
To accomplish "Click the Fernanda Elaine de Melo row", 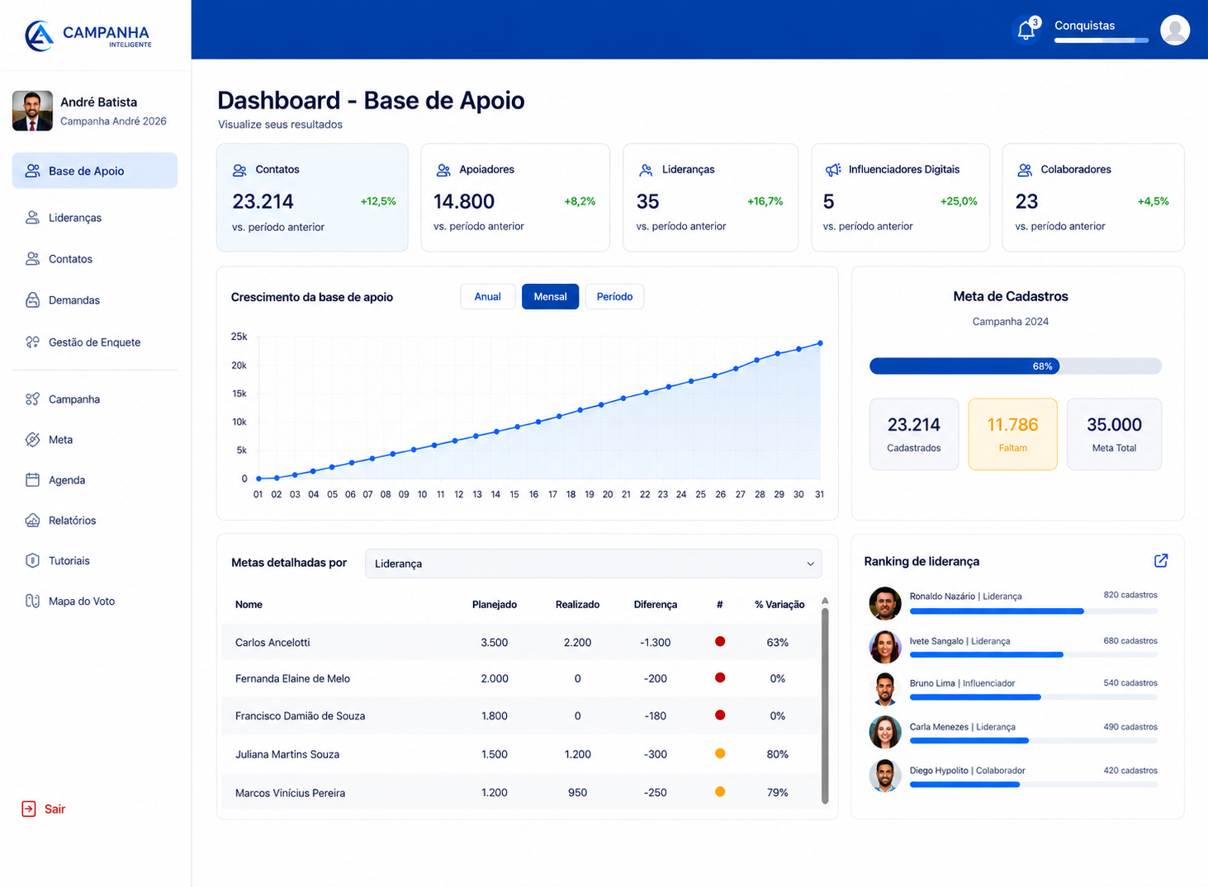I will tap(522, 678).
